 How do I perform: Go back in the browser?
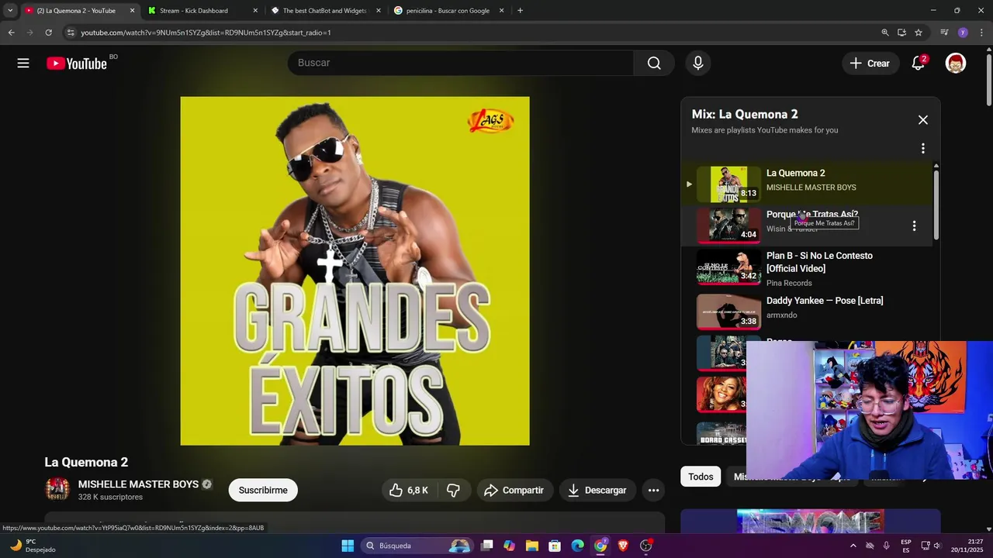tap(11, 33)
